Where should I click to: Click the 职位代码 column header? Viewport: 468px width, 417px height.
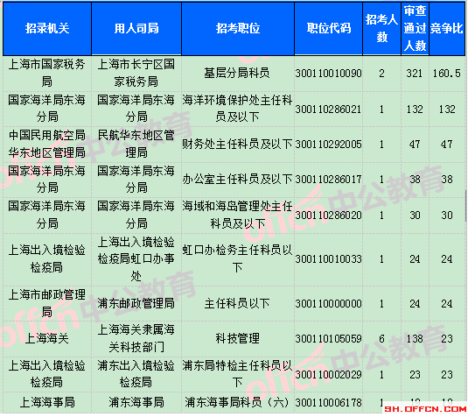(x=329, y=29)
